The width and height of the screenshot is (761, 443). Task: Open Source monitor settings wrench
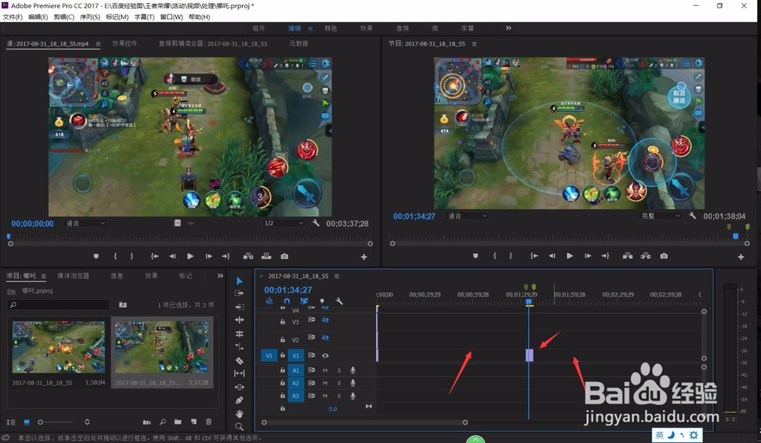316,223
